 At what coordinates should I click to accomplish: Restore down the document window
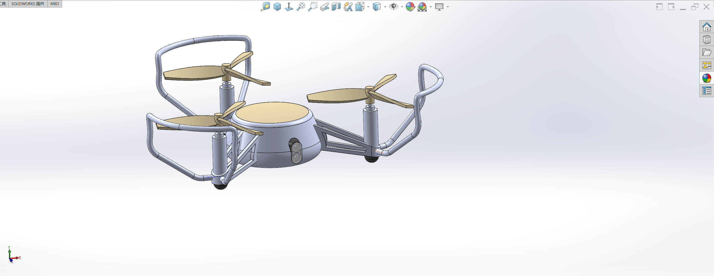pyautogui.click(x=695, y=7)
